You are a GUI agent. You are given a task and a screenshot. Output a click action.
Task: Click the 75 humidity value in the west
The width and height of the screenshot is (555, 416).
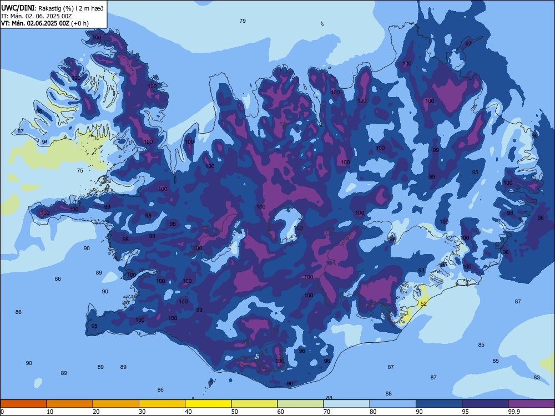tap(80, 170)
